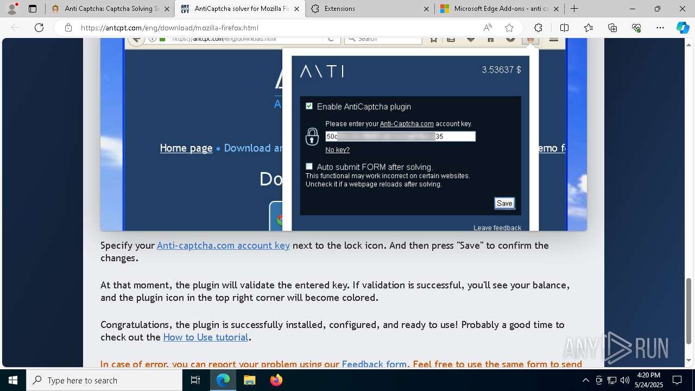Click the taskbar search box
This screenshot has height=391, width=695.
[x=104, y=380]
